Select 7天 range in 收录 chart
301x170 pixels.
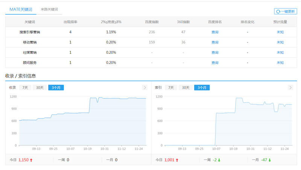25,88
